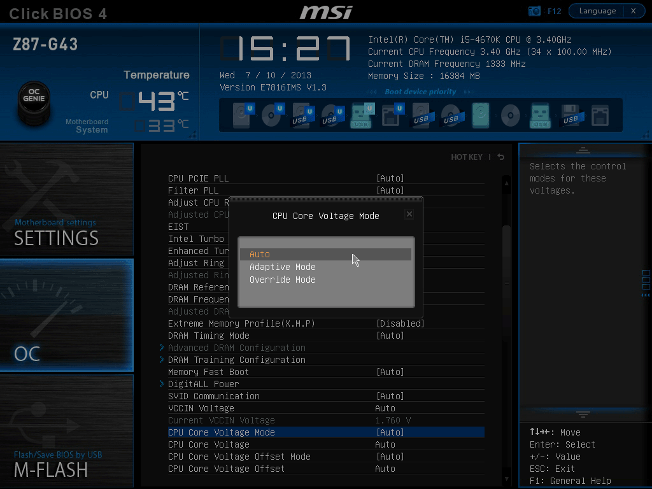The width and height of the screenshot is (652, 489).
Task: Select Auto in CPU Core Voltage Mode list
Action: (260, 254)
